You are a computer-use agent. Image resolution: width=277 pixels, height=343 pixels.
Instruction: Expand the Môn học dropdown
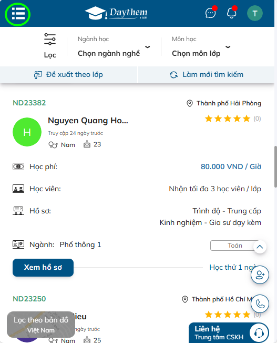201,47
